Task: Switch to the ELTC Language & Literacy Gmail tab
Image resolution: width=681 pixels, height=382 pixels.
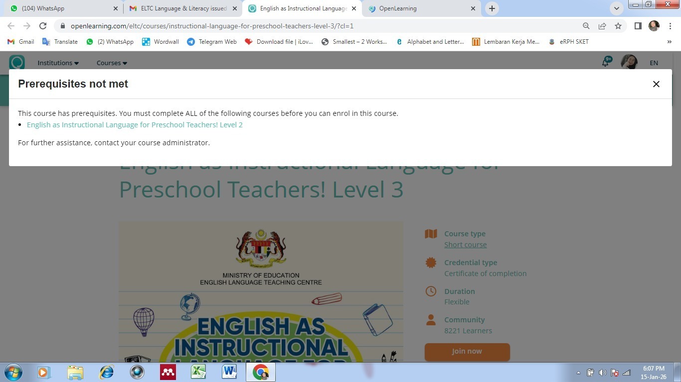Action: click(182, 8)
